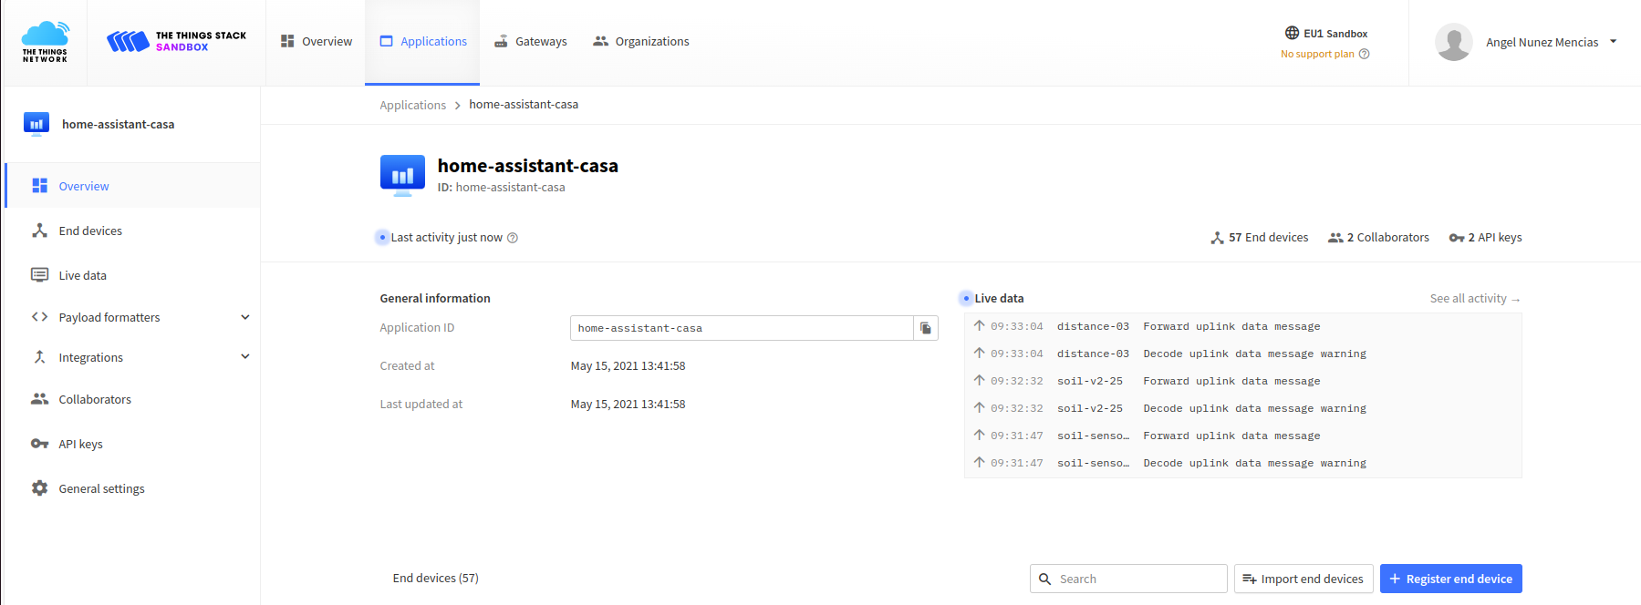Open Collaborators in the sidebar
Image resolution: width=1641 pixels, height=605 pixels.
pos(94,399)
